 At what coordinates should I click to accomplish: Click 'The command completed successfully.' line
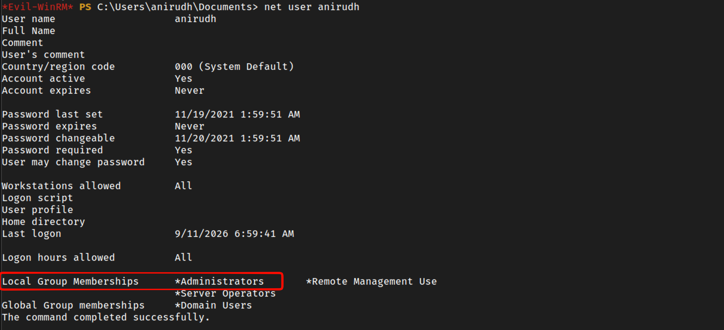click(106, 317)
